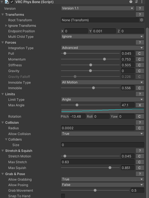This screenshot has width=149, height=198.
Task: Toggle the curve button for Momentum
Action: pyautogui.click(x=140, y=59)
